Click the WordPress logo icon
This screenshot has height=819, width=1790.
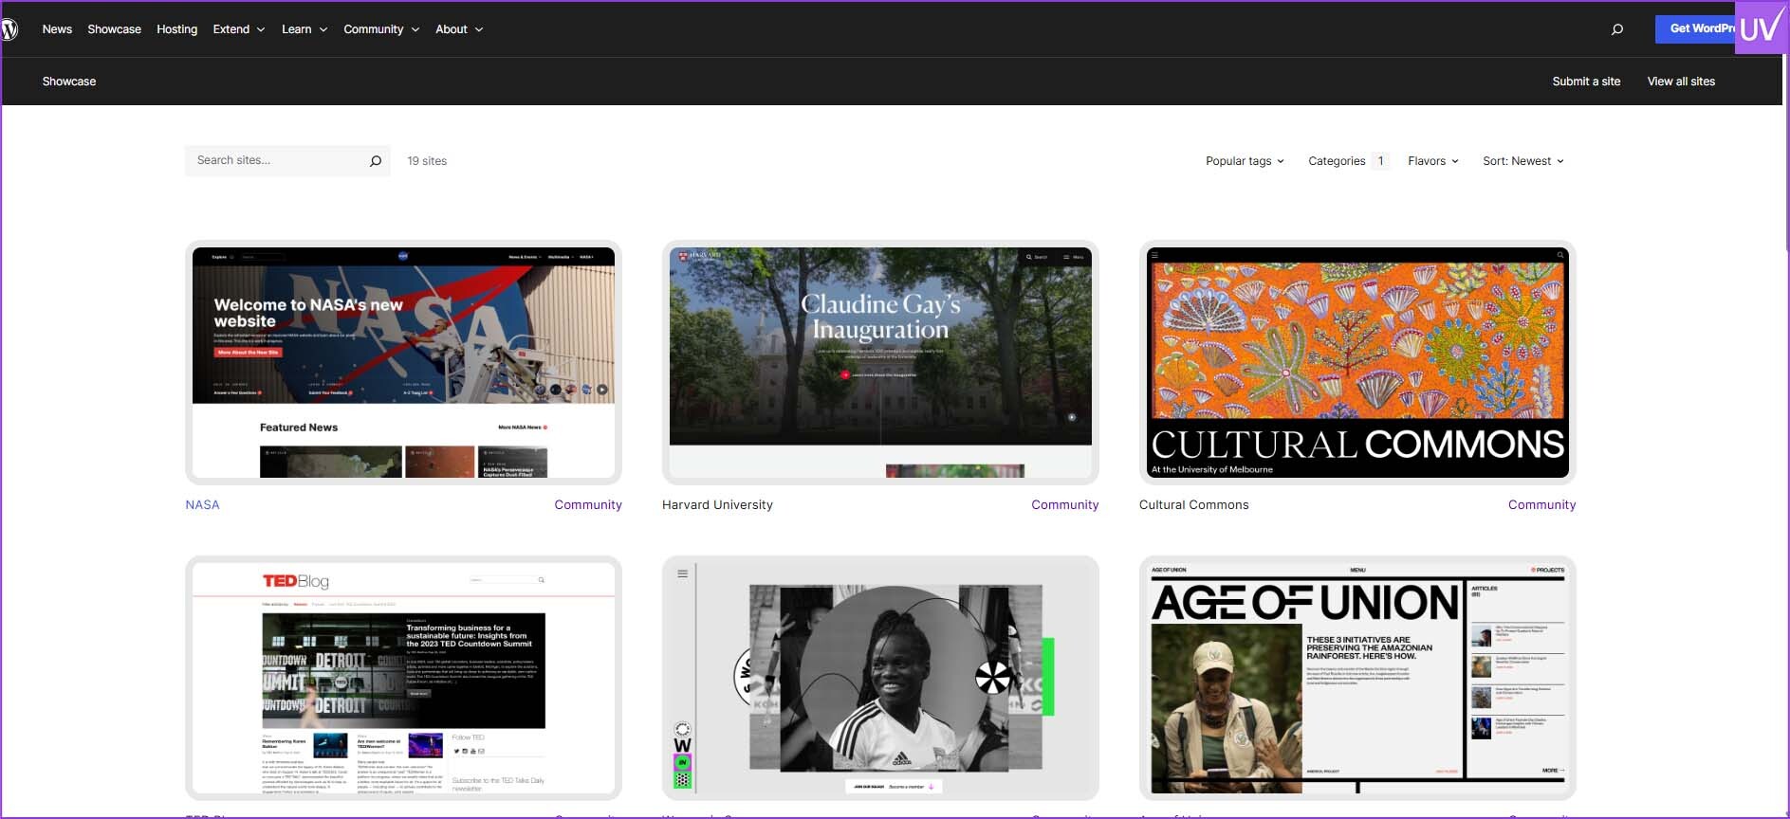(x=9, y=29)
